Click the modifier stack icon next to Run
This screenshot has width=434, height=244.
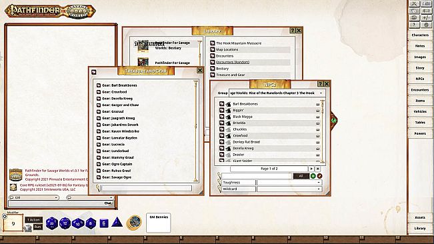coord(28,228)
